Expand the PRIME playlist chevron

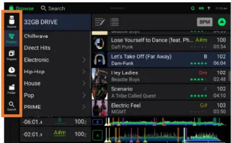[x=84, y=107]
